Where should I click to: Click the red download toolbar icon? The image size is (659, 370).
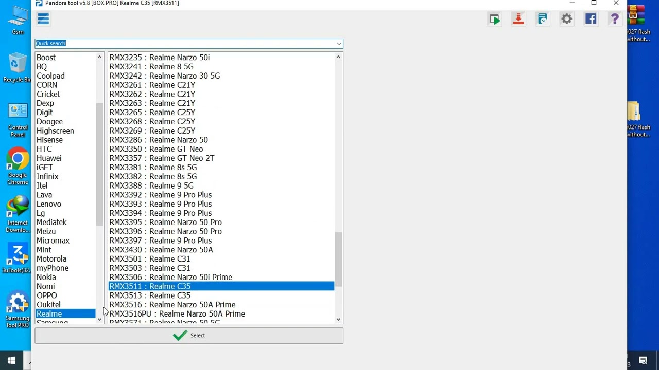518,20
